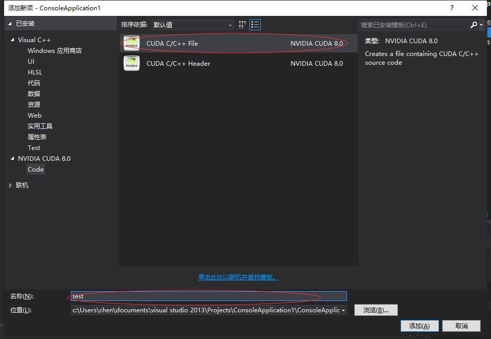Open the help question mark button
This screenshot has height=339, width=491.
[451, 8]
